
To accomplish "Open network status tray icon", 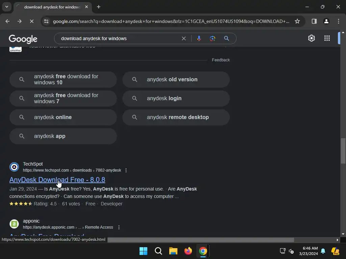I will point(283,251).
